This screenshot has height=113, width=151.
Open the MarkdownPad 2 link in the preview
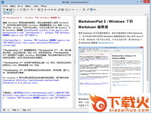pos(105,43)
